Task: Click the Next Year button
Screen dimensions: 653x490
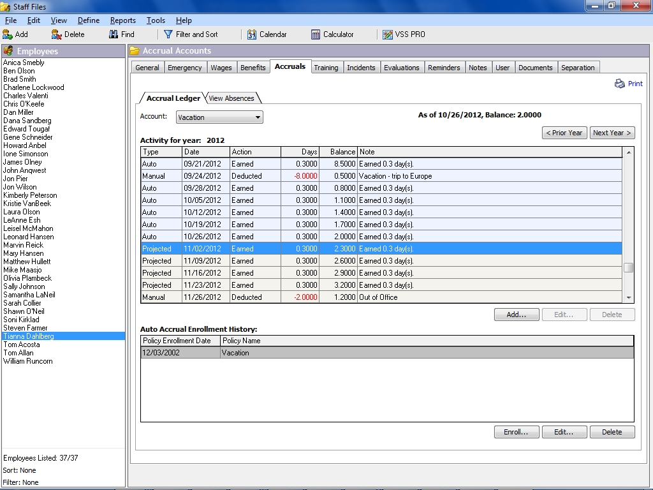Action: [612, 133]
